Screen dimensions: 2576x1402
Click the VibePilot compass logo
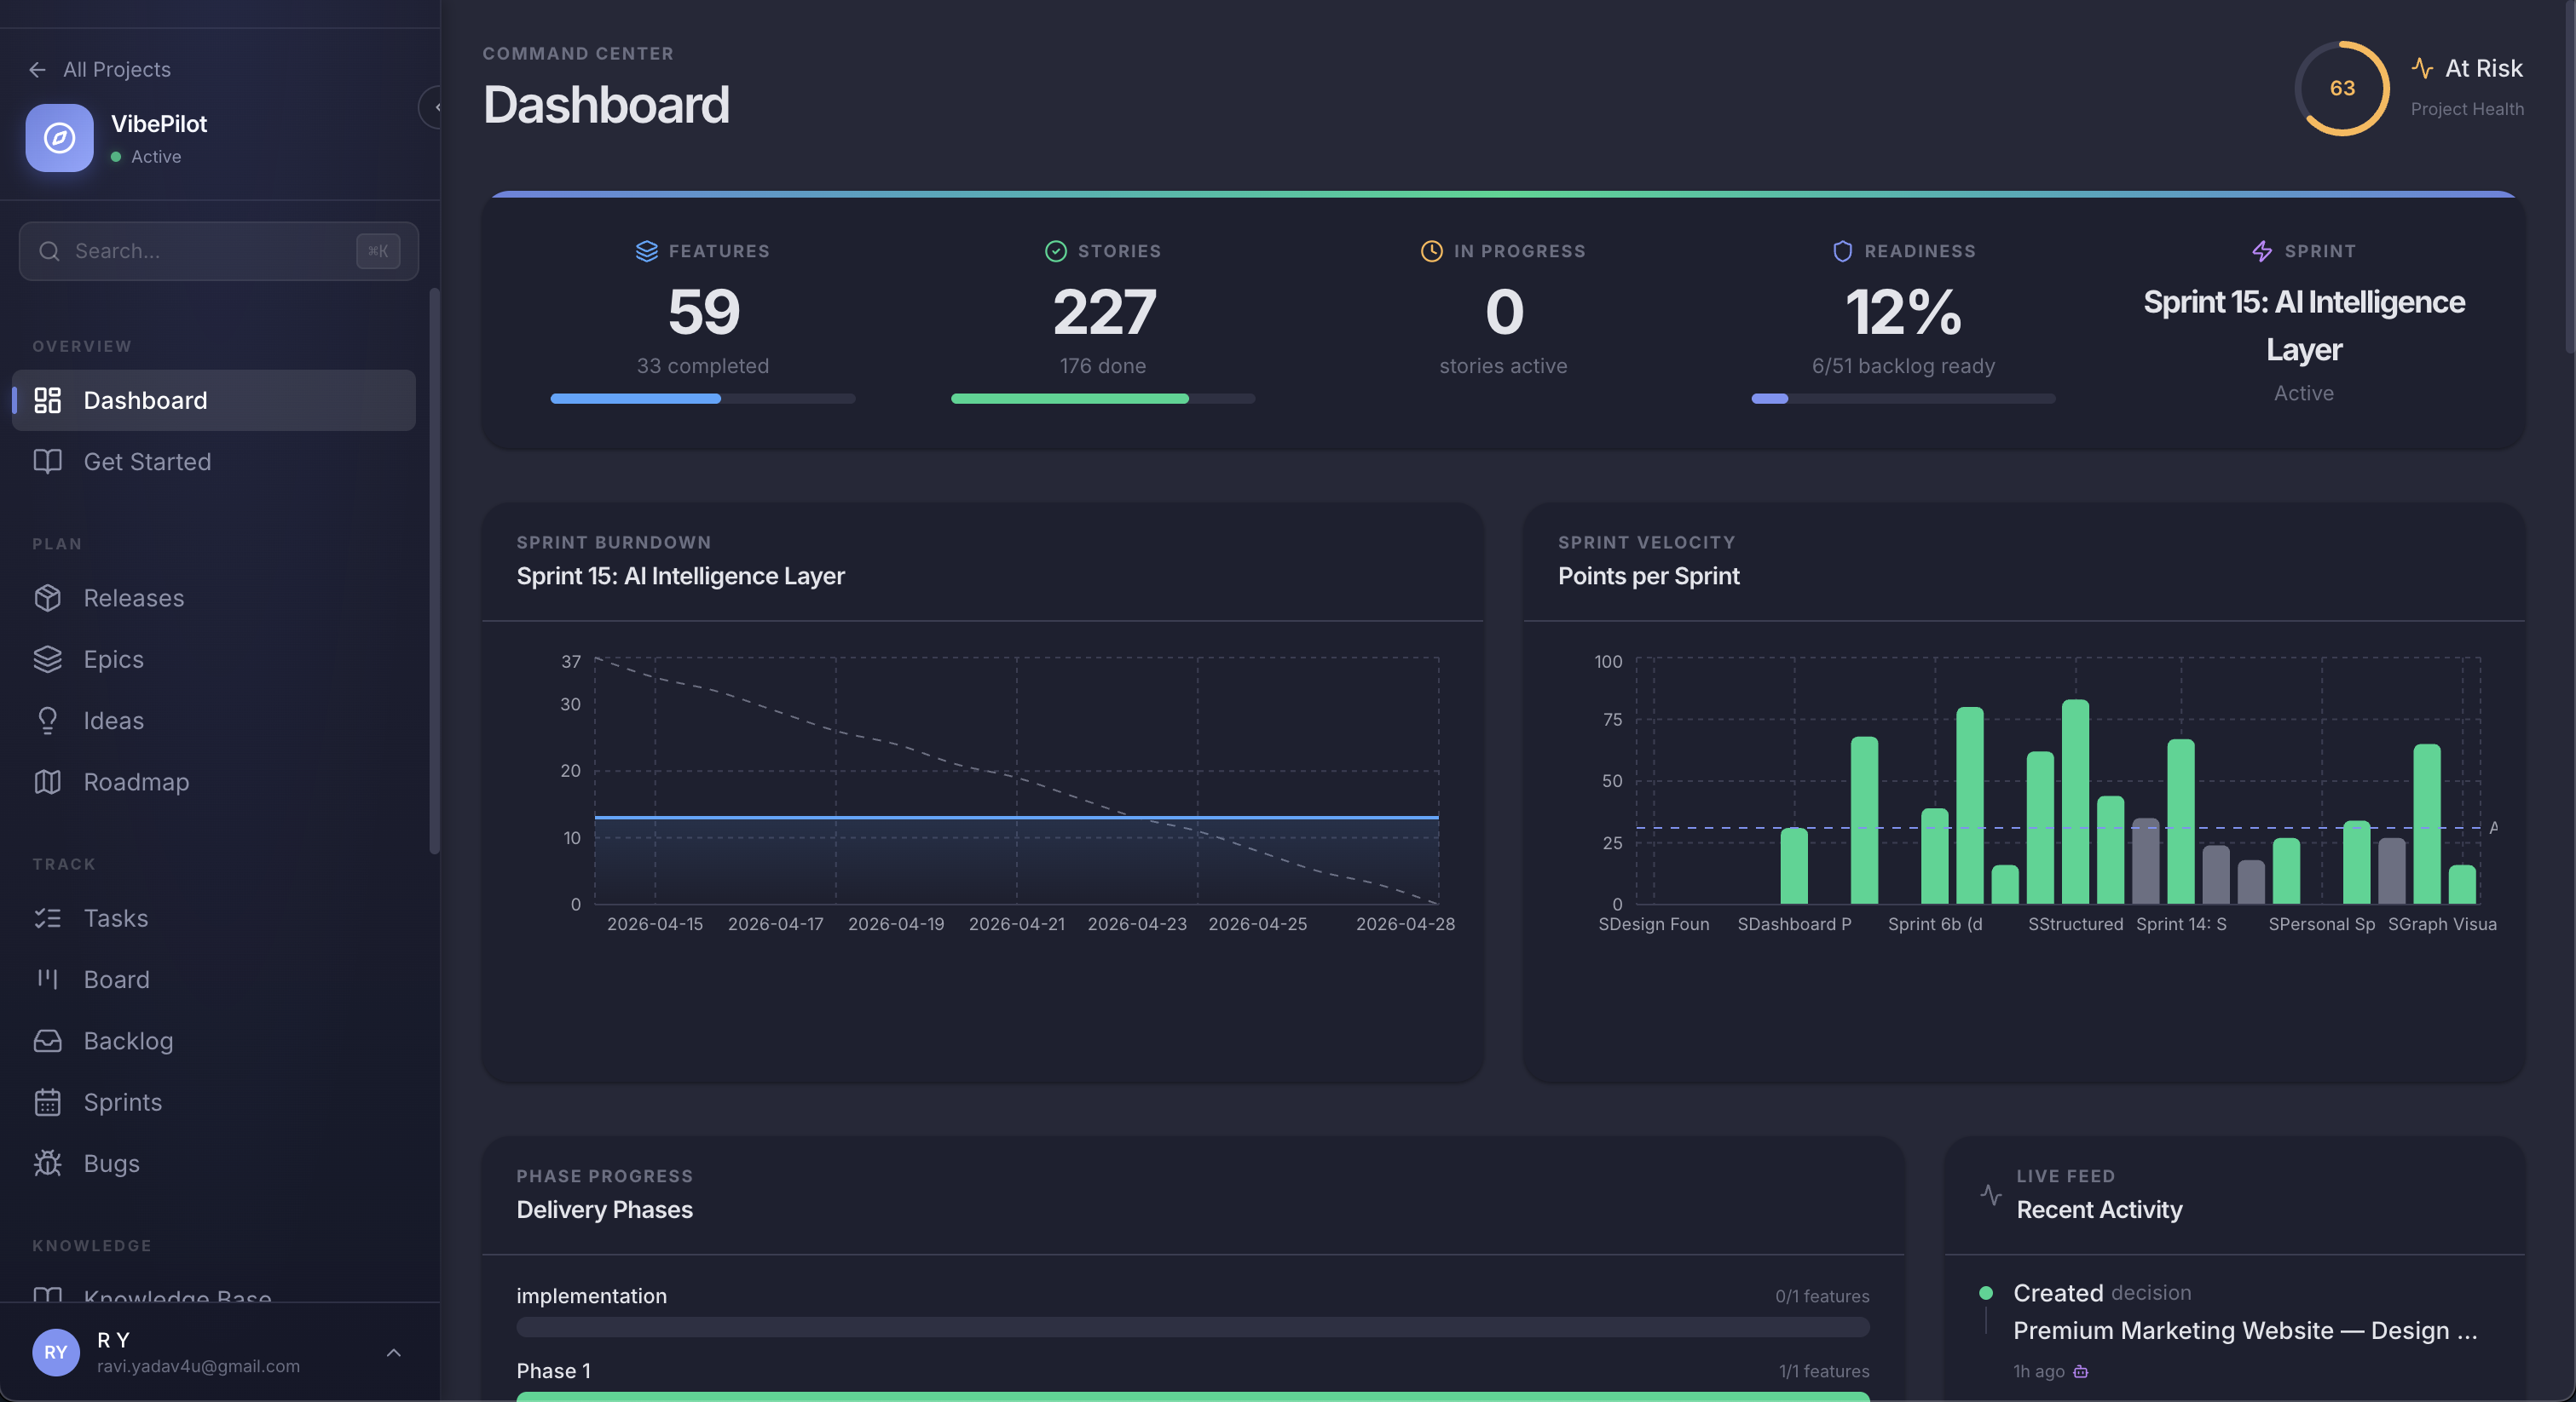[x=59, y=138]
